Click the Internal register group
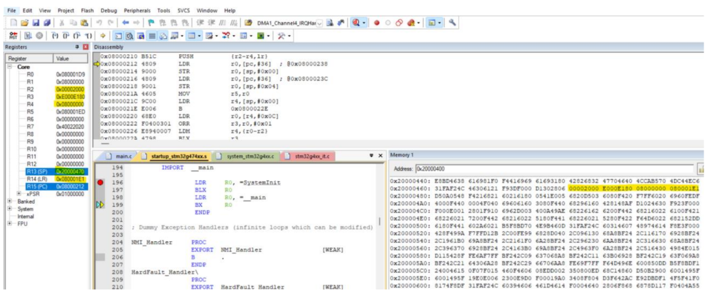 click(x=25, y=216)
